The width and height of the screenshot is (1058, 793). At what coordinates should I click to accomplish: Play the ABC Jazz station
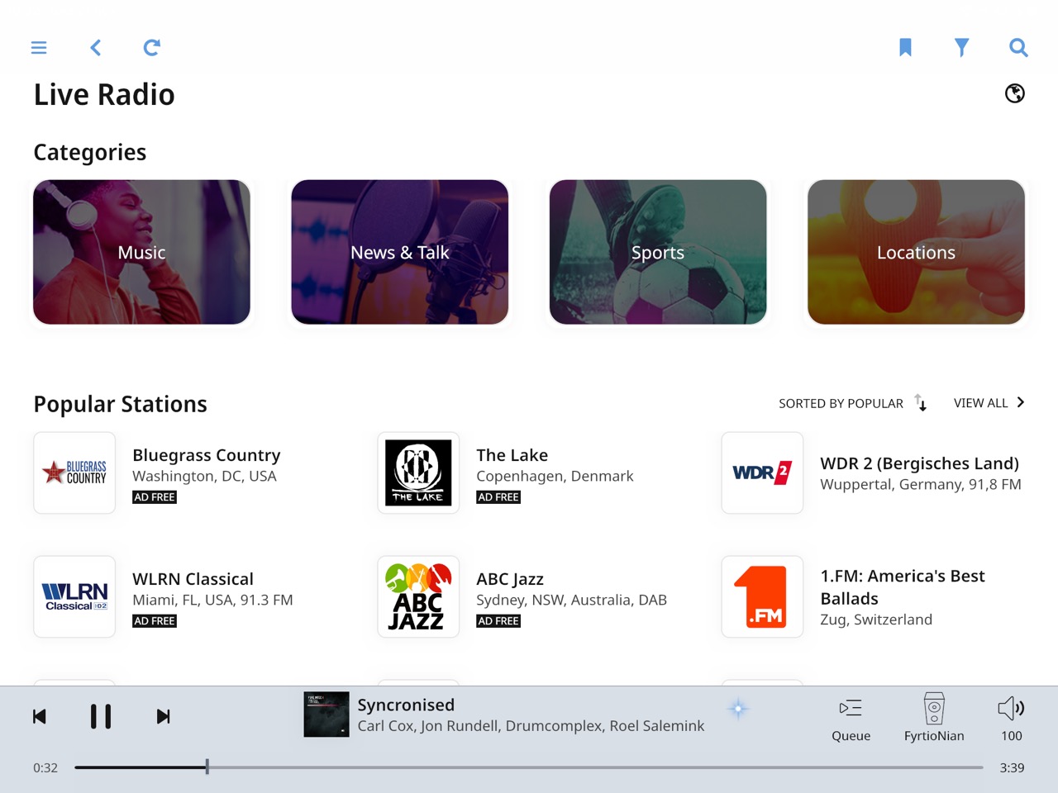[x=530, y=597]
